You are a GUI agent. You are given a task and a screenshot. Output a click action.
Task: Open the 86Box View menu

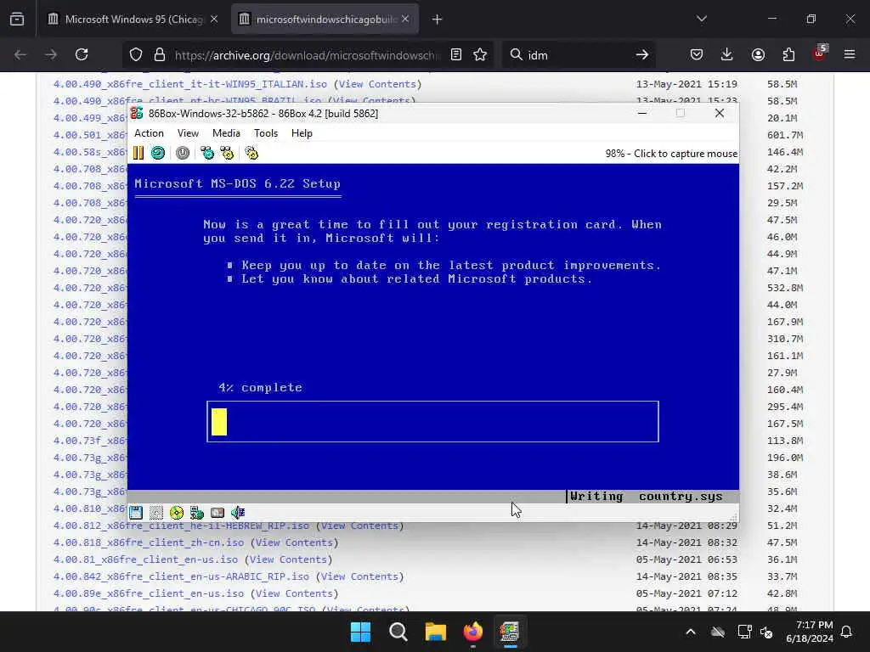(188, 133)
